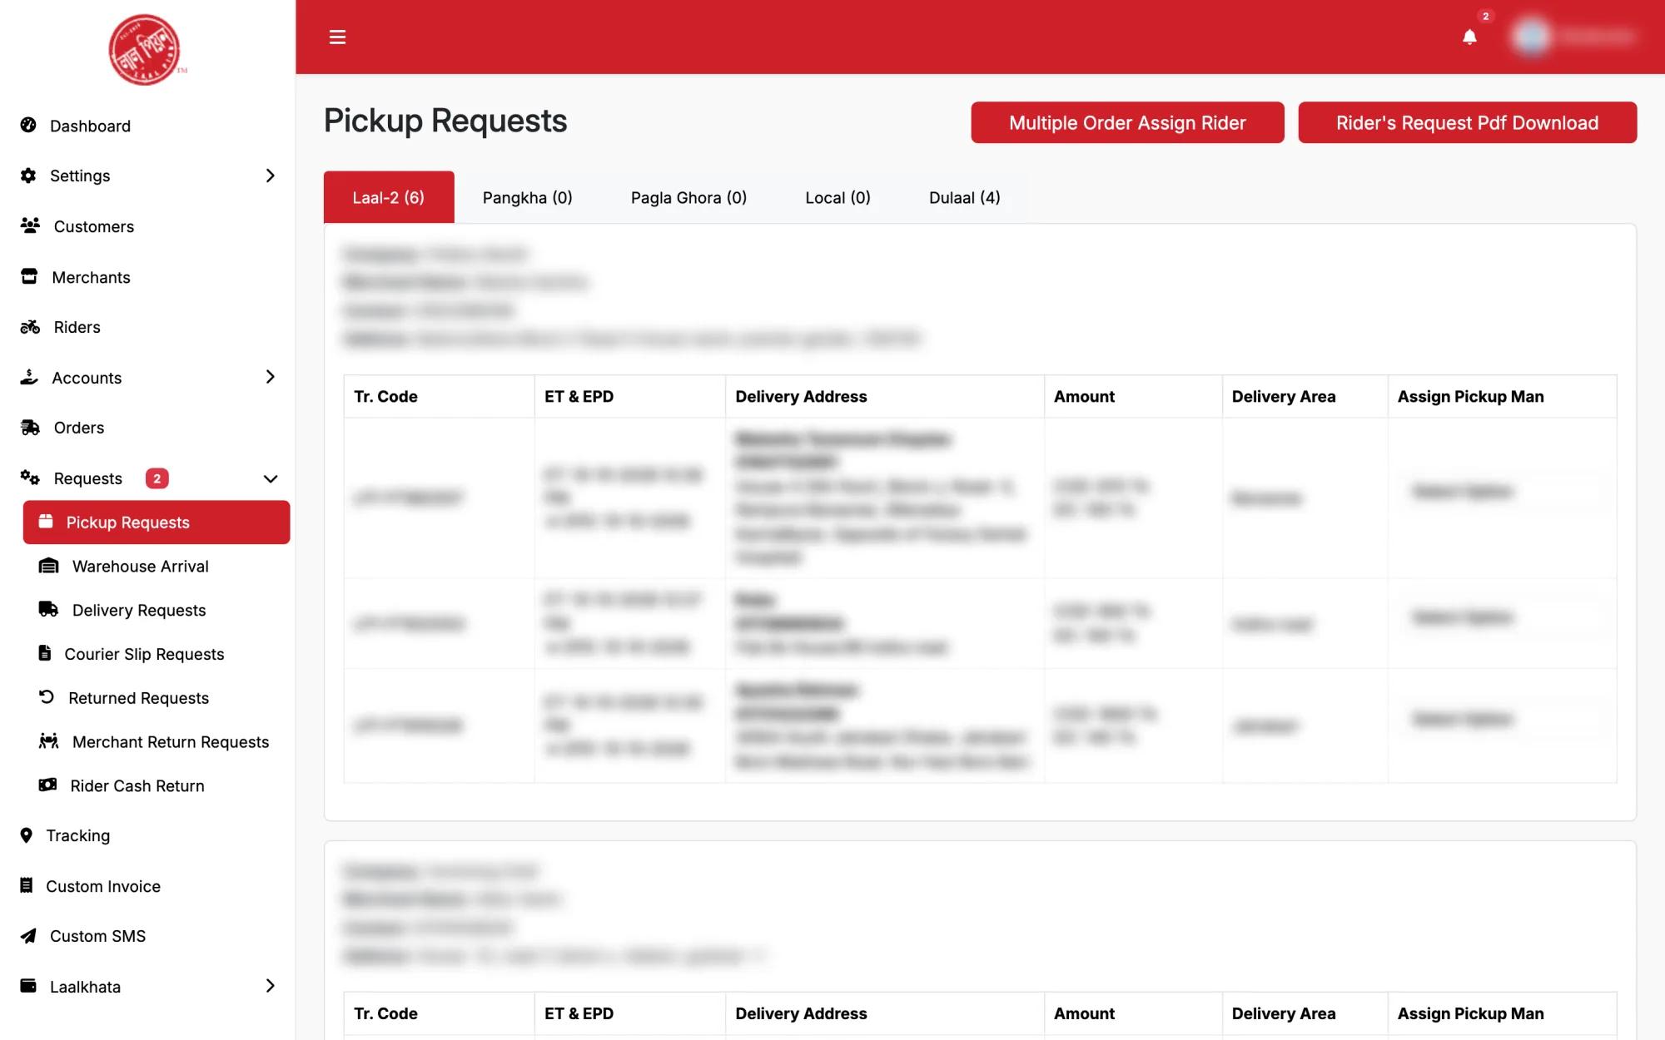The image size is (1665, 1040).
Task: Click the Requests gears icon
Action: [30, 478]
